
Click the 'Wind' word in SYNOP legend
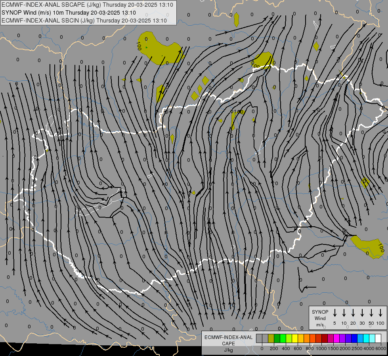(x=320, y=318)
